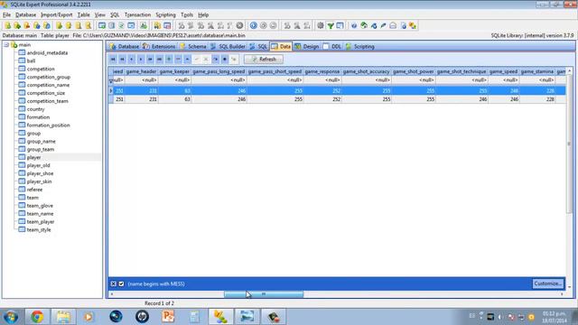The height and width of the screenshot is (325, 578).
Task: Click the edit record up-triangle button
Action: [187, 59]
